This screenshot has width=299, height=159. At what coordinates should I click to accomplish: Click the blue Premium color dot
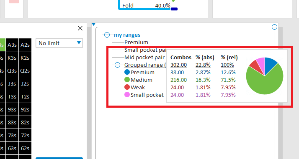(127, 72)
